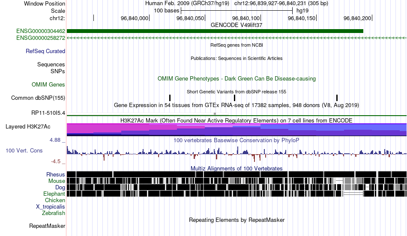407x236 pixels.
Task: Click the ENSG00000258272 intron arrow line
Action: 237,38
